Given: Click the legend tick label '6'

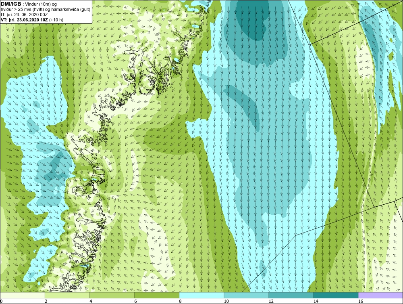Looking at the screenshot, I should tap(135, 301).
